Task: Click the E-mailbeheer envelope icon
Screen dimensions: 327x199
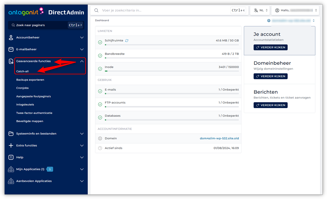Action: coord(11,49)
